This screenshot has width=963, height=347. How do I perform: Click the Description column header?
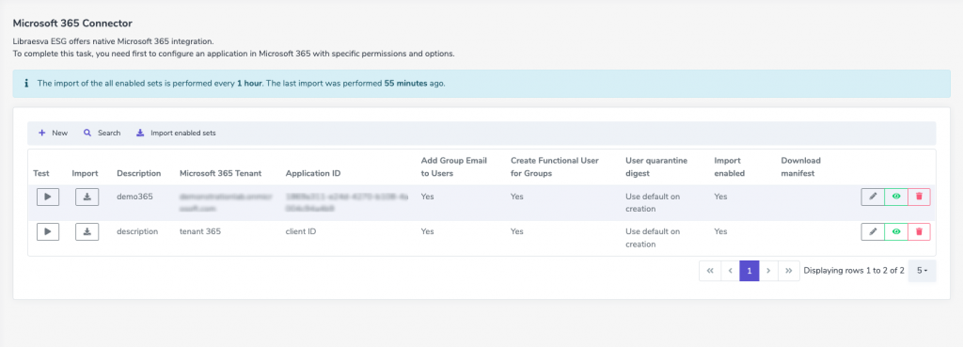coord(139,173)
